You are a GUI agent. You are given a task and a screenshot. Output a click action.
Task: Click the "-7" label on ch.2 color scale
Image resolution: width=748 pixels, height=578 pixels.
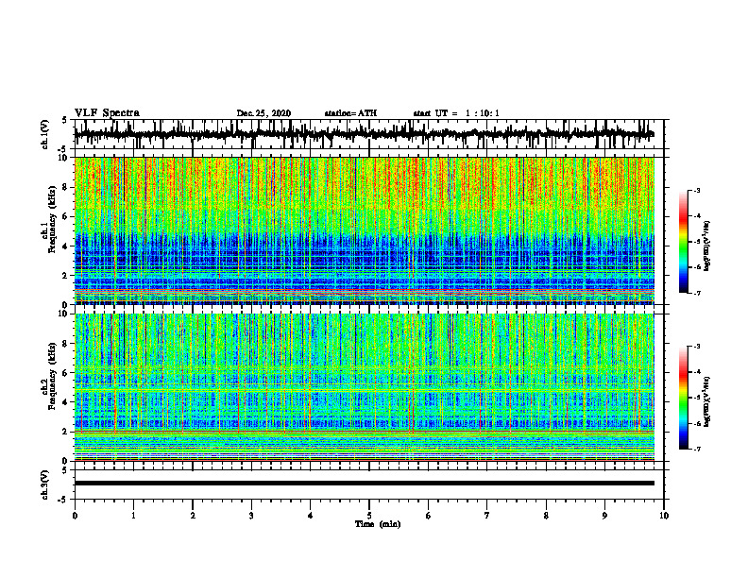697,449
